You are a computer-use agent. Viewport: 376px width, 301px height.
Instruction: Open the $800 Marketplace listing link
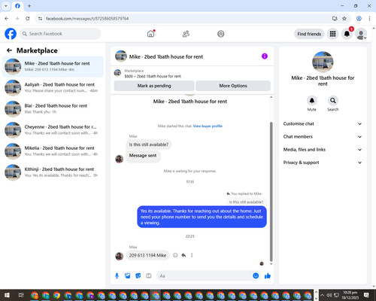[153, 76]
